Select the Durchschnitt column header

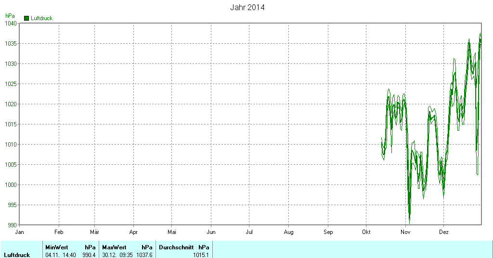[x=176, y=247]
